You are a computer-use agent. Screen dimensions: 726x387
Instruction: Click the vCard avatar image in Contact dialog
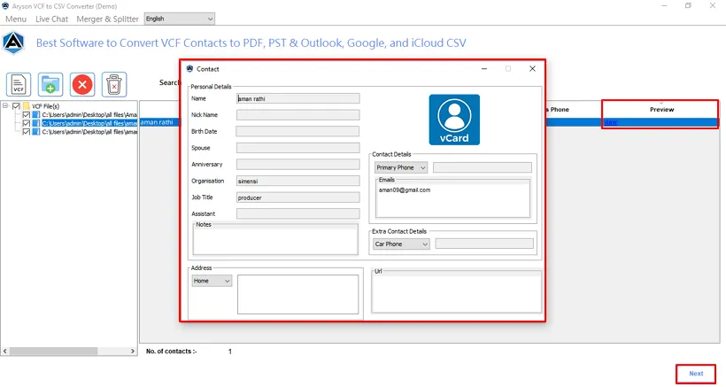pyautogui.click(x=454, y=120)
